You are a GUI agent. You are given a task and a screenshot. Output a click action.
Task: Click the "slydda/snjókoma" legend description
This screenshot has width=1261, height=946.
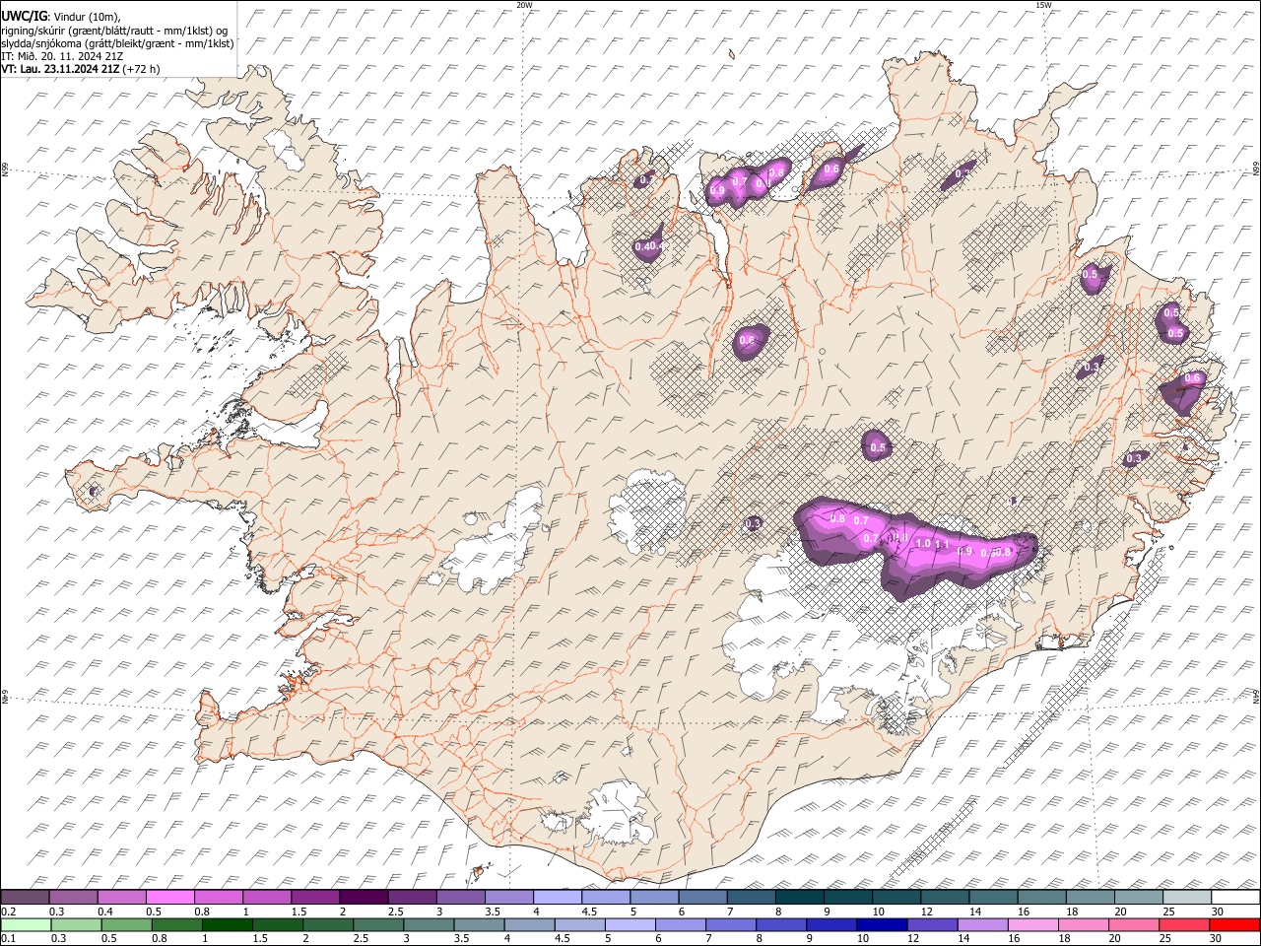[43, 43]
